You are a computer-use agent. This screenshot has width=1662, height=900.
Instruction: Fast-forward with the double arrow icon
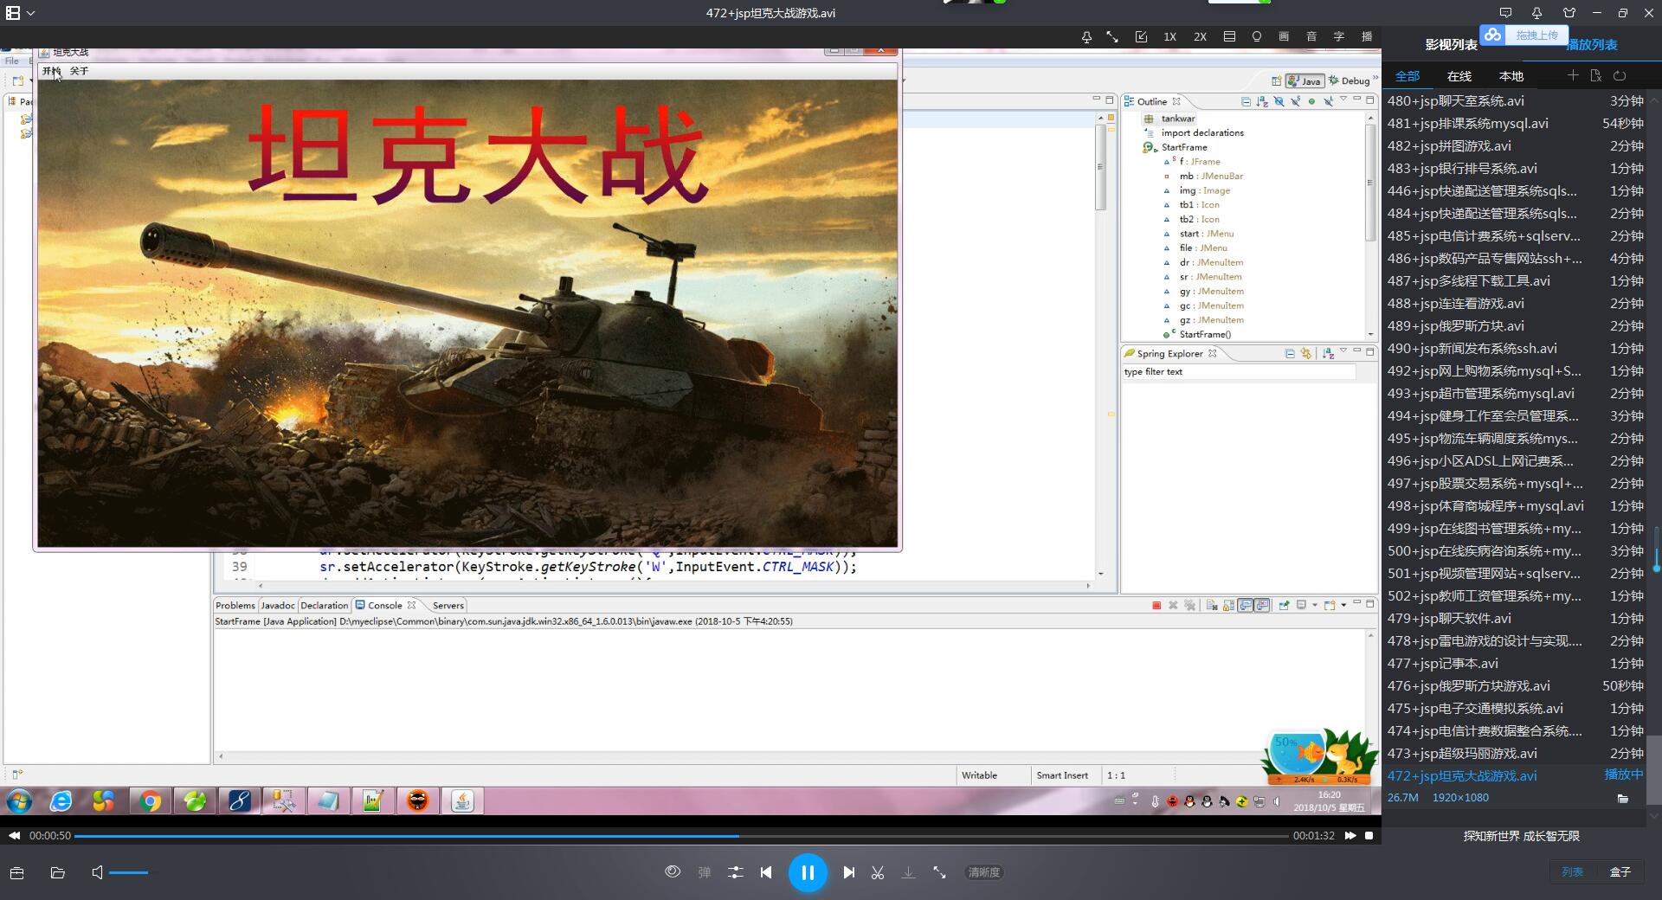point(1350,836)
